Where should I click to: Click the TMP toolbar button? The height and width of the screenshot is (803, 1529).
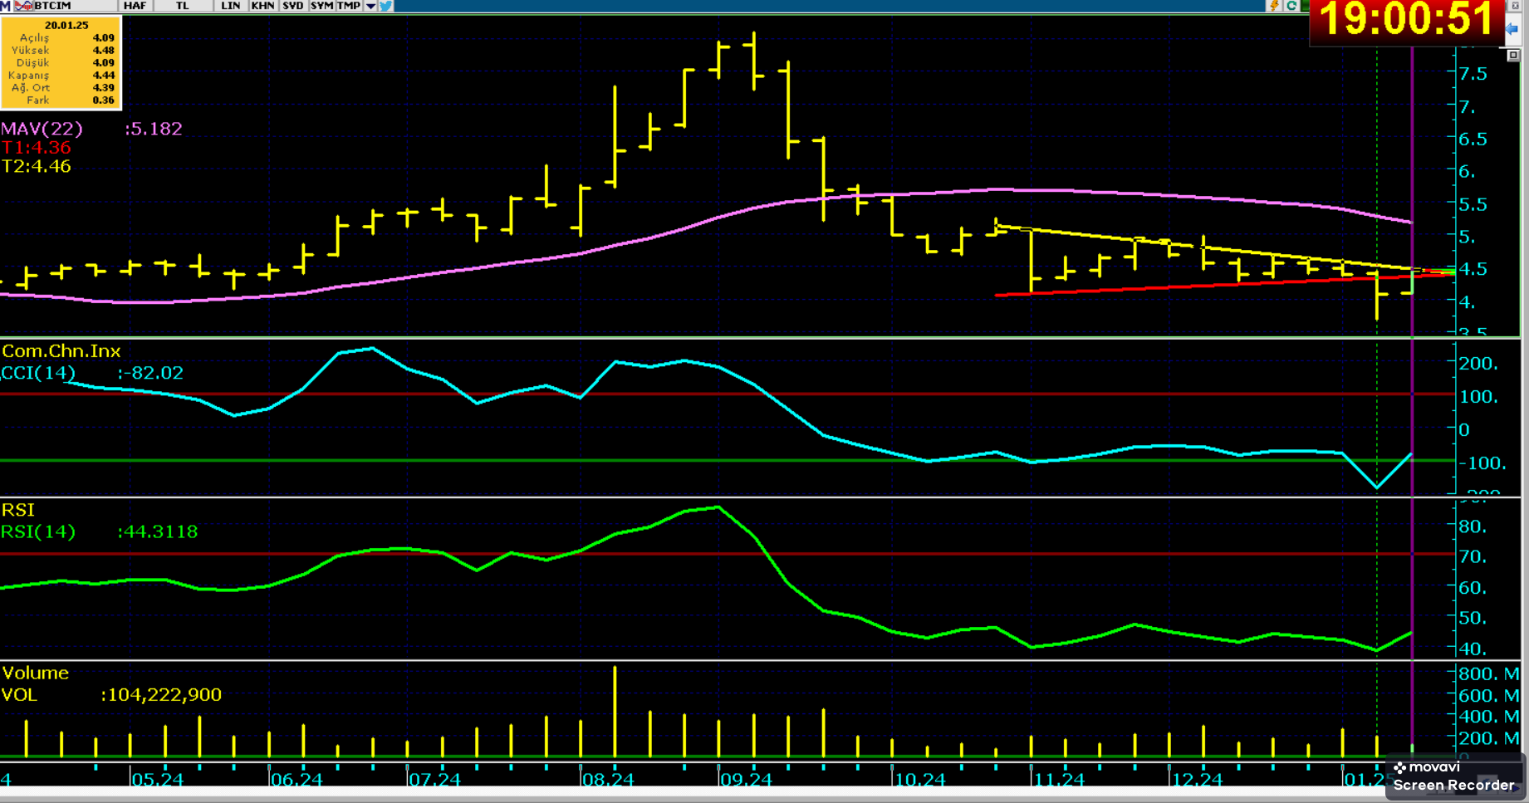click(349, 6)
